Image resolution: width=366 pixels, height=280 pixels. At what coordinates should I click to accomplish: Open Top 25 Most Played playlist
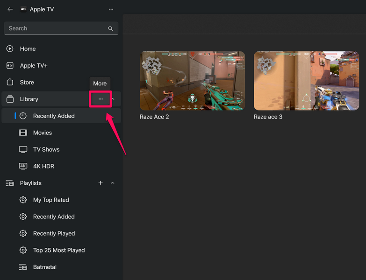click(59, 250)
